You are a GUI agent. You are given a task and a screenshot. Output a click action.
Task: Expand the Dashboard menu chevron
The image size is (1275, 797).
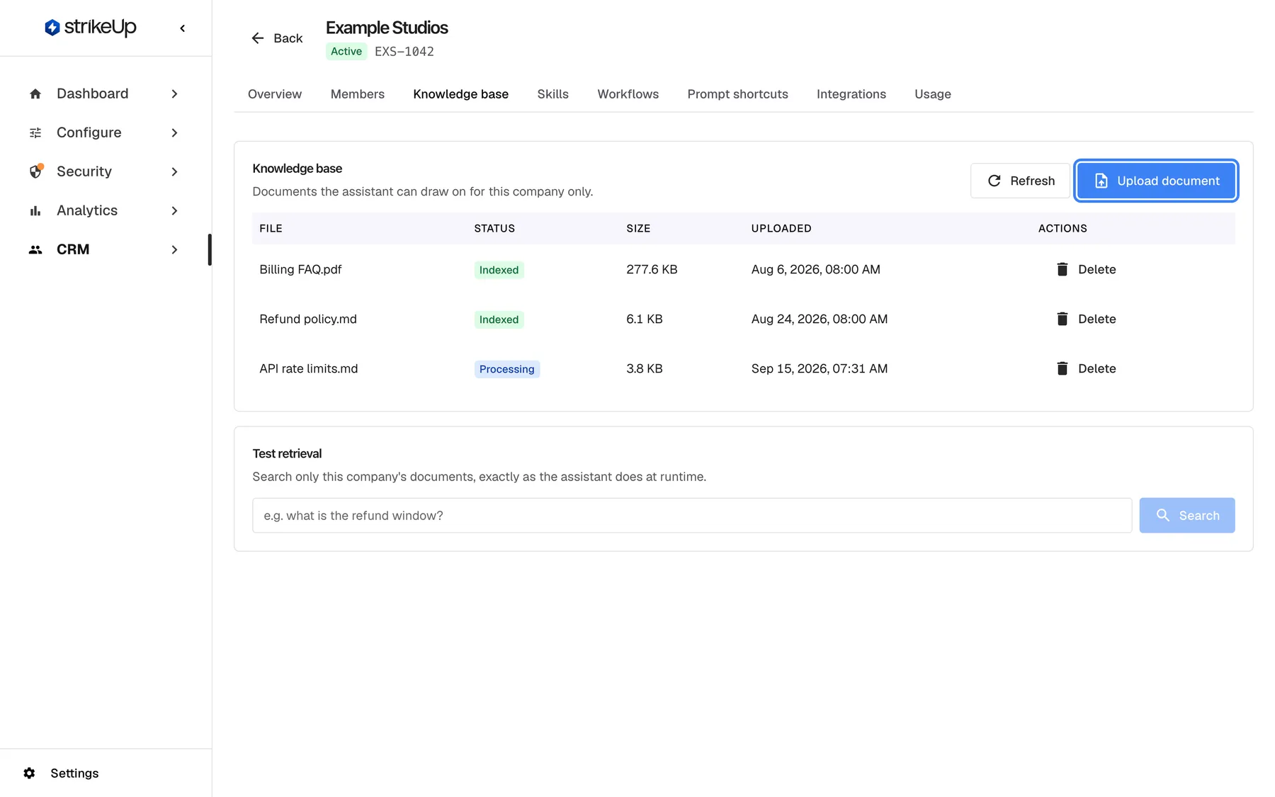pos(174,94)
